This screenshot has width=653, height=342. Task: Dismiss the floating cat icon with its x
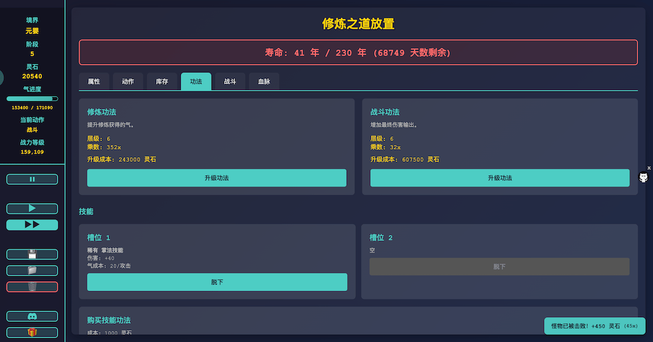[x=649, y=168]
